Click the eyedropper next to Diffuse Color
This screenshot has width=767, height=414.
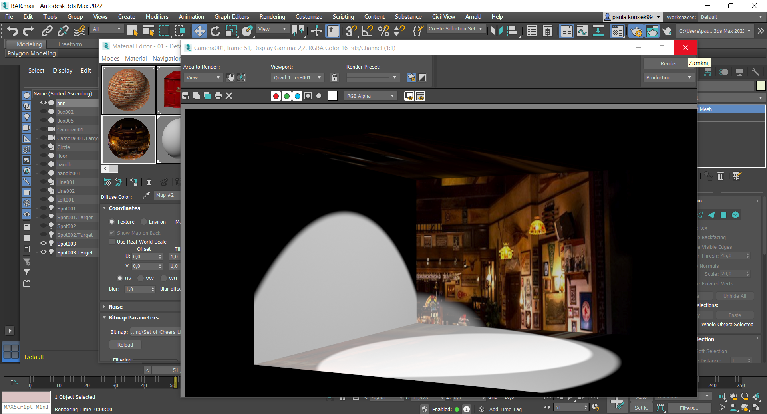click(146, 195)
